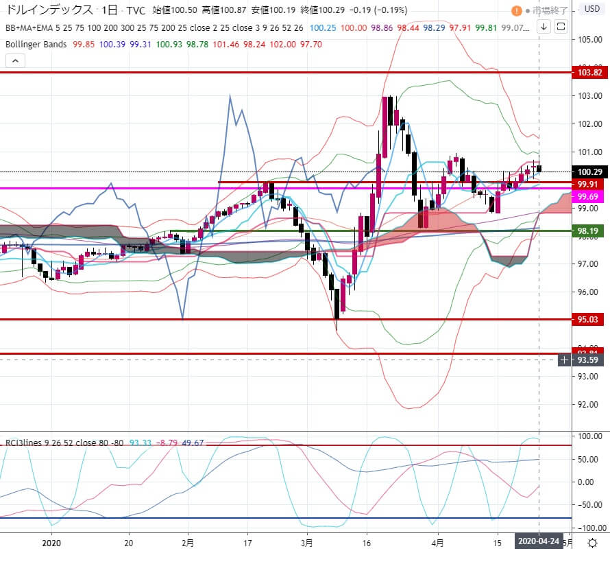Viewport: 610px width, 564px height.
Task: Click the orange market warning icon
Action: click(x=516, y=10)
